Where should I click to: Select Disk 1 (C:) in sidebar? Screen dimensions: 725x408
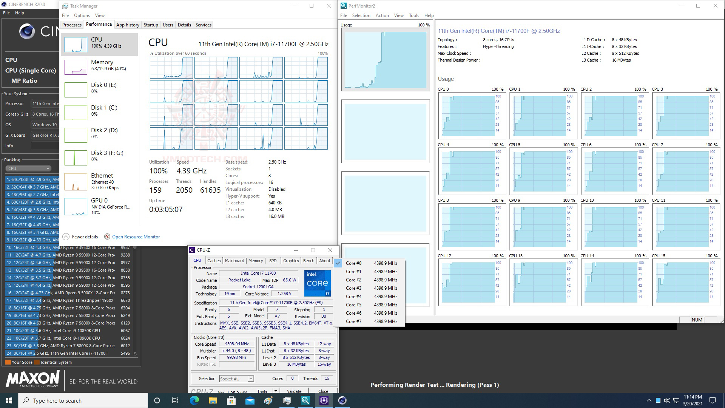click(x=99, y=113)
